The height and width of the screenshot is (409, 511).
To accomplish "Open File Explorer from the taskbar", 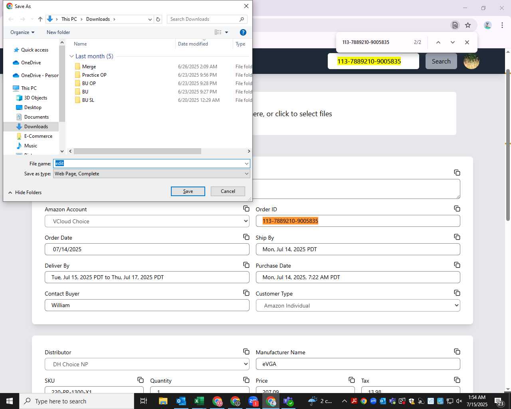I will click(x=163, y=401).
